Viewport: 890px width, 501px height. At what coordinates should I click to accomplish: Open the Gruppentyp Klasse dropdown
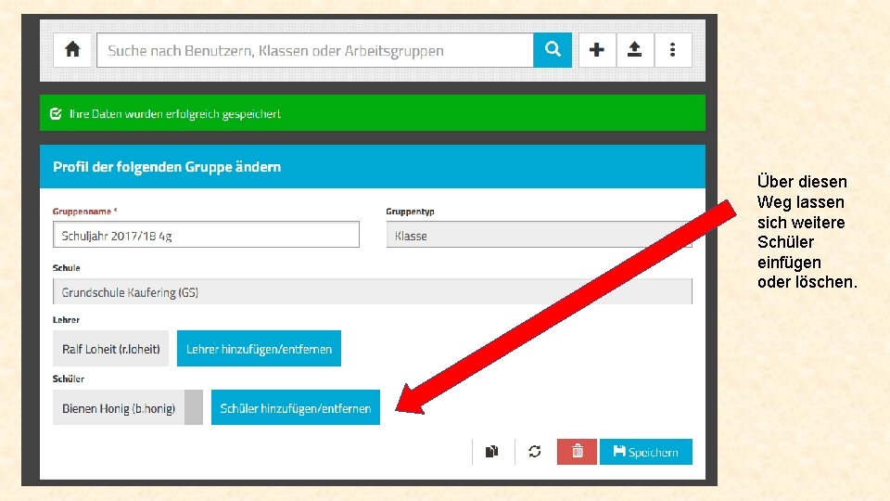pyautogui.click(x=540, y=235)
